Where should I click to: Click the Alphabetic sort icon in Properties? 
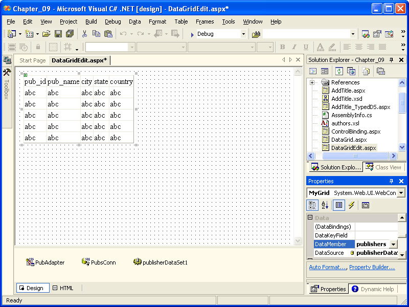coord(325,205)
